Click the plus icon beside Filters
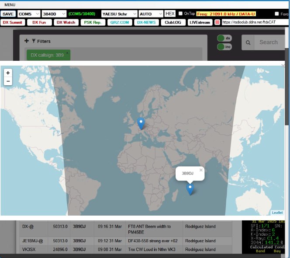Screen dimensions: 290x258 26,41
